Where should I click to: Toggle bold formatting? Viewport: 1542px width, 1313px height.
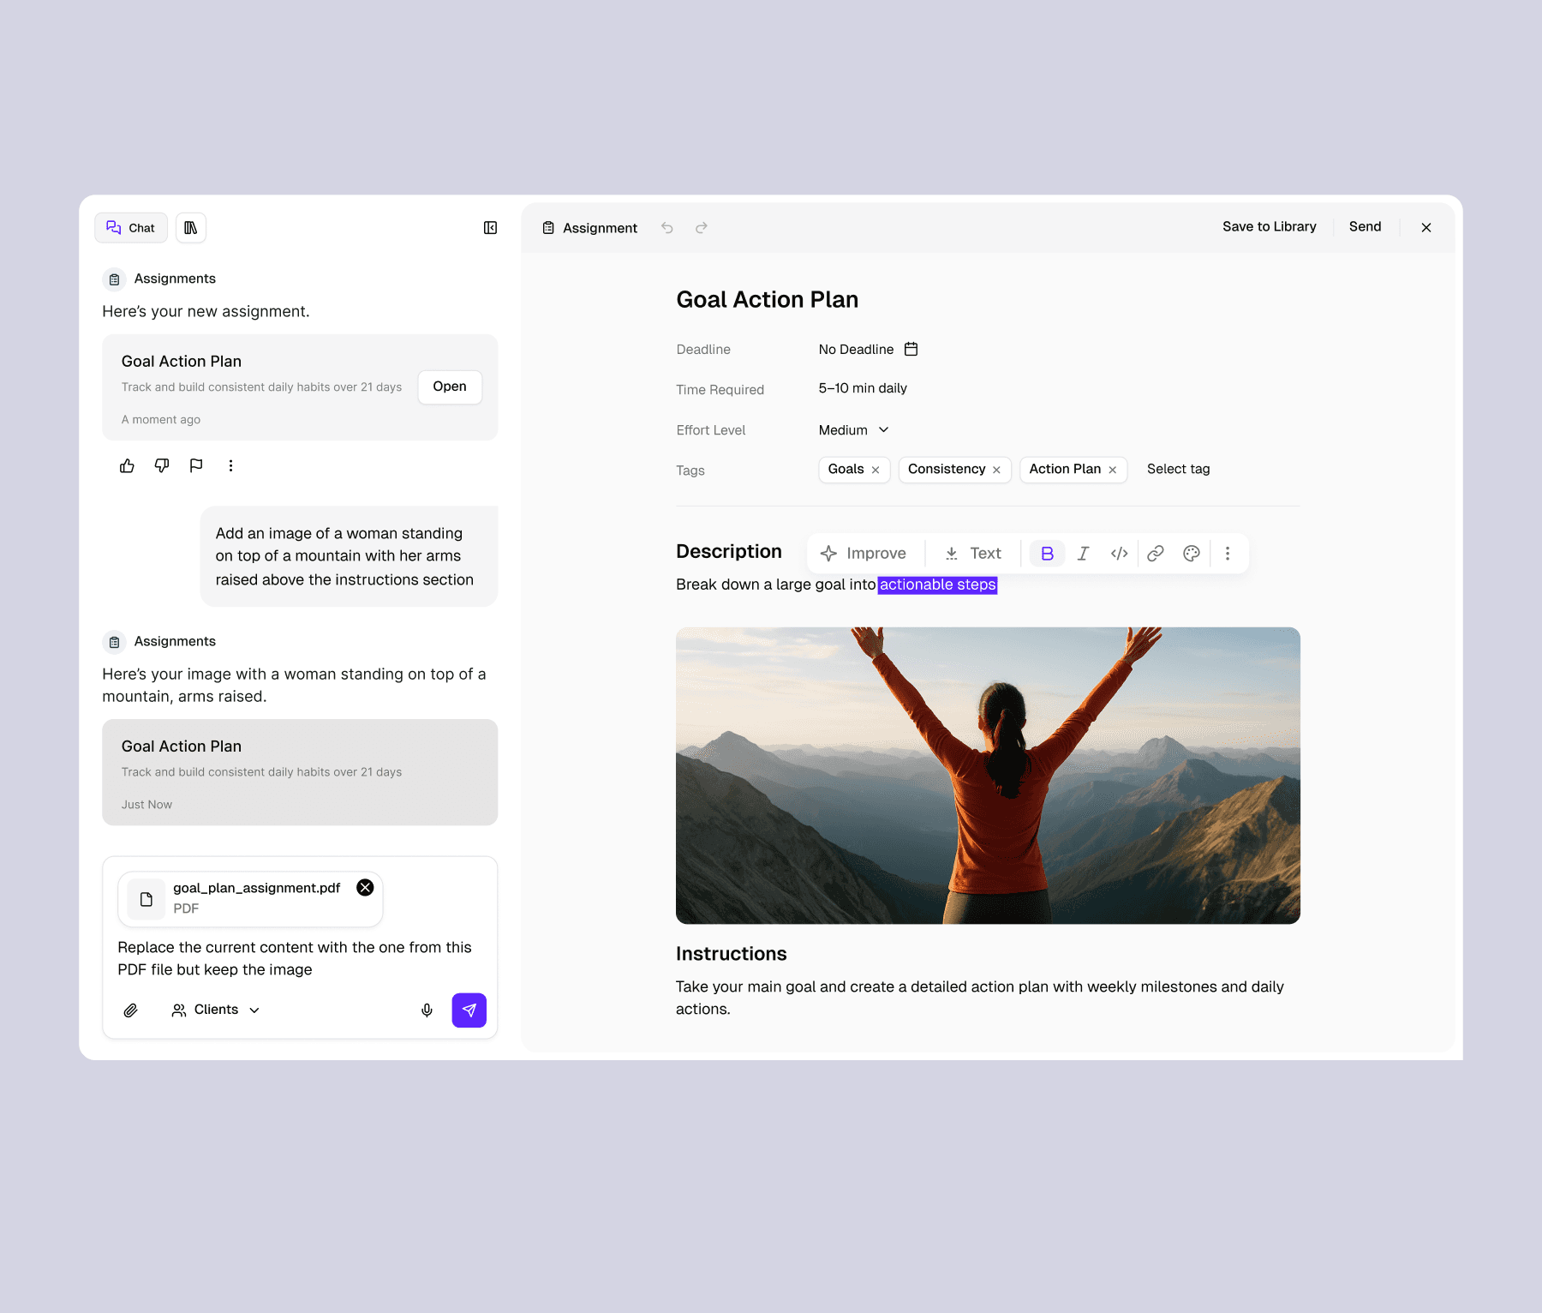point(1047,554)
